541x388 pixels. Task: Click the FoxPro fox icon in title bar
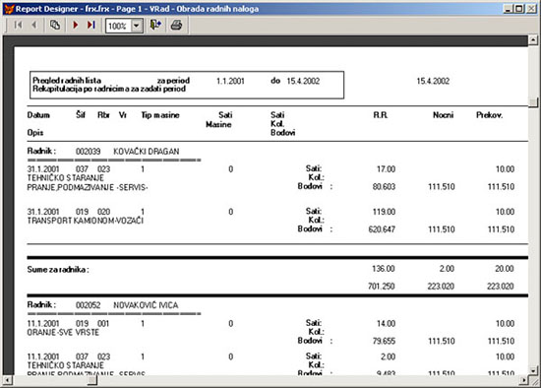tap(9, 9)
